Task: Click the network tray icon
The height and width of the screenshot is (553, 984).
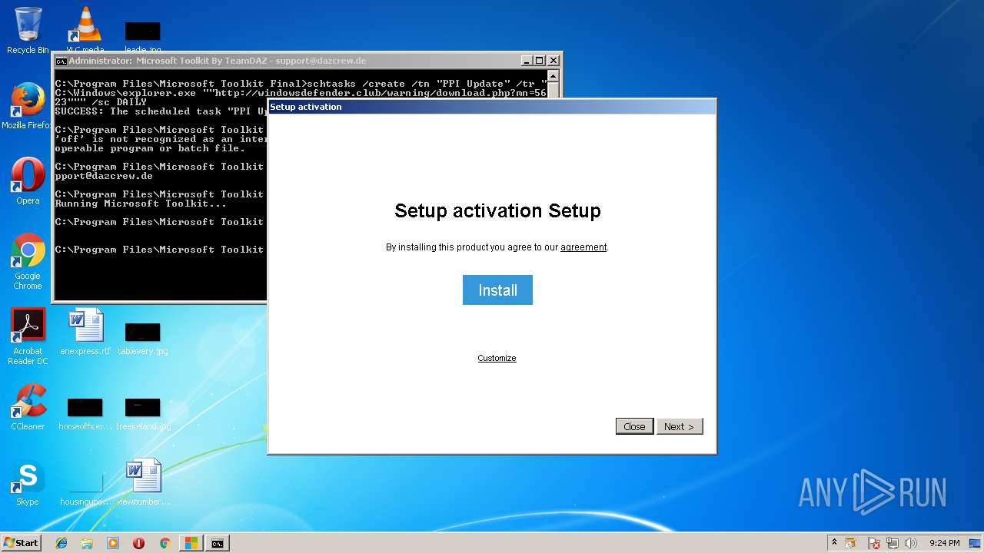Action: click(x=893, y=543)
